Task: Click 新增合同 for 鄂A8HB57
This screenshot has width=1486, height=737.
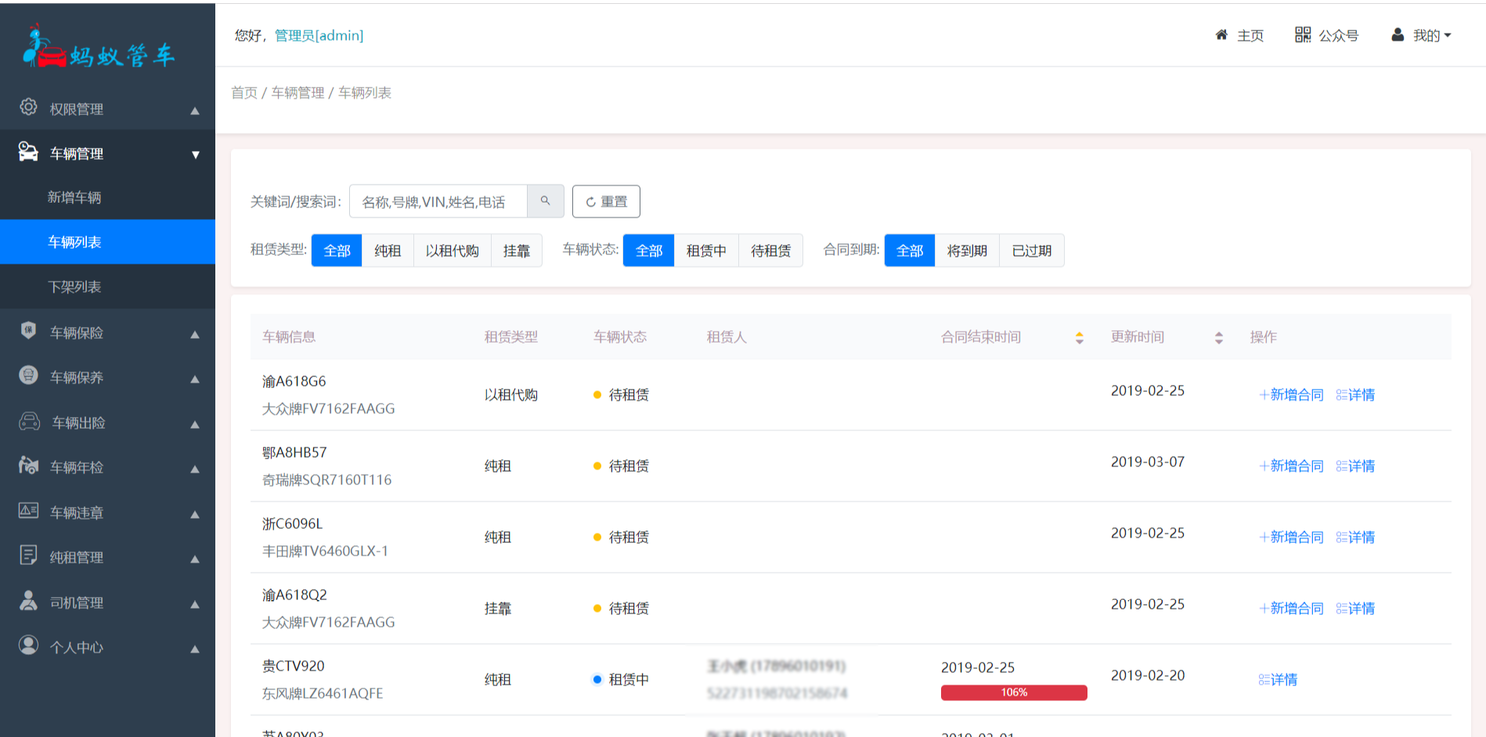Action: pos(1291,466)
